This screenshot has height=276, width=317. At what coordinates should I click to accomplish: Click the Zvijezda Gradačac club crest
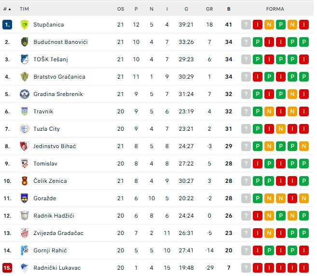[x=25, y=233]
